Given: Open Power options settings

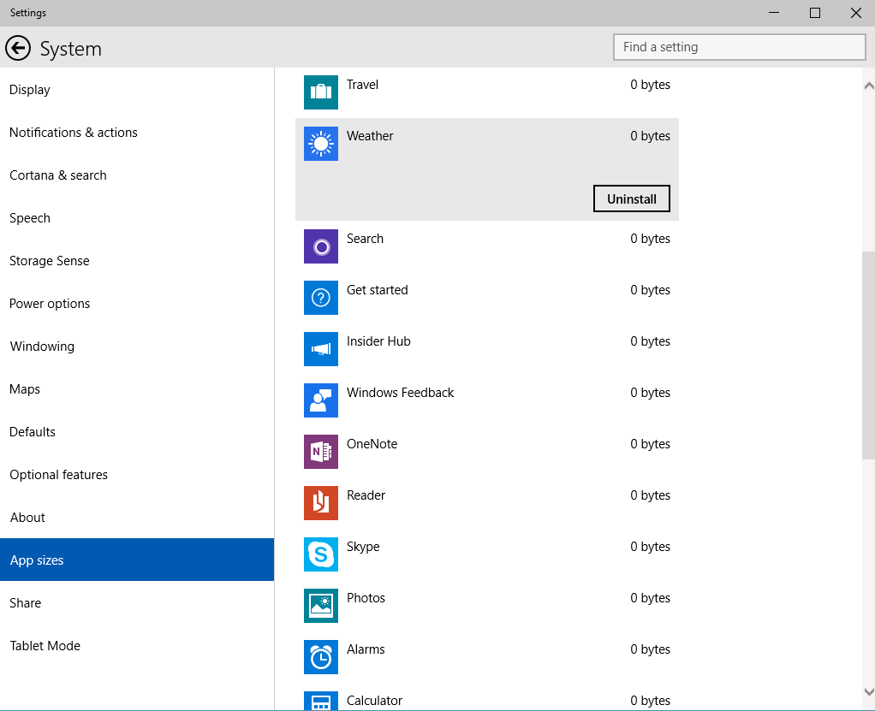Looking at the screenshot, I should 137,304.
